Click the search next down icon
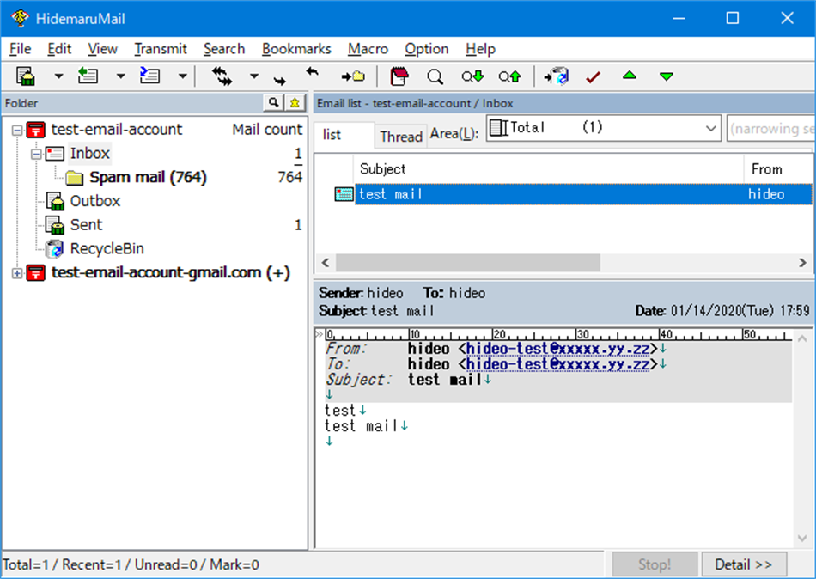816x579 pixels. point(472,76)
